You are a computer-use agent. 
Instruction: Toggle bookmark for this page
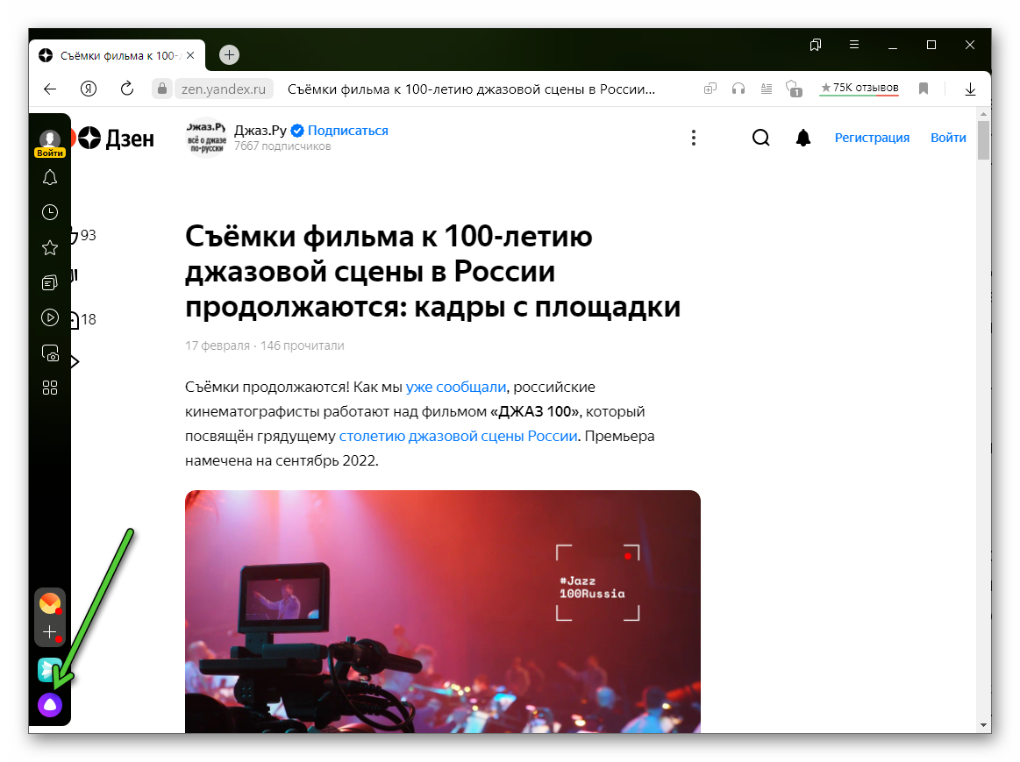(x=923, y=89)
